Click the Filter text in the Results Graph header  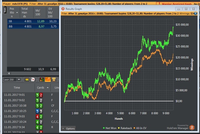pyautogui.click(x=120, y=13)
